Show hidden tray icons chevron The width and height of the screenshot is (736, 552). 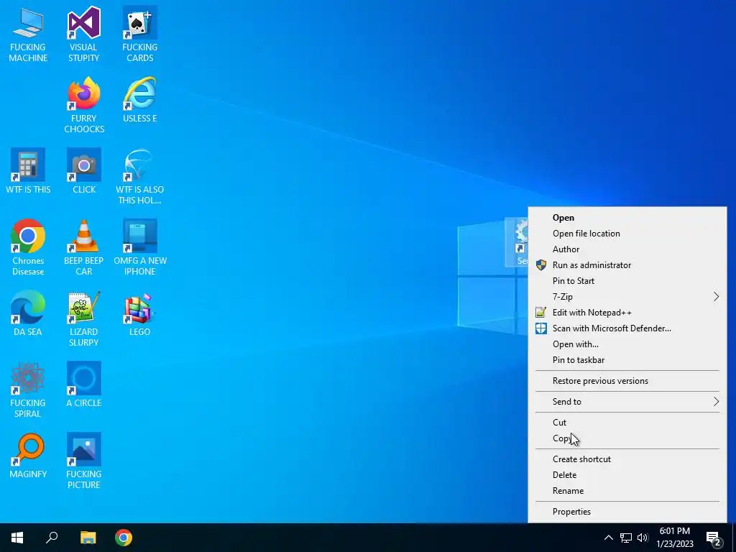608,538
